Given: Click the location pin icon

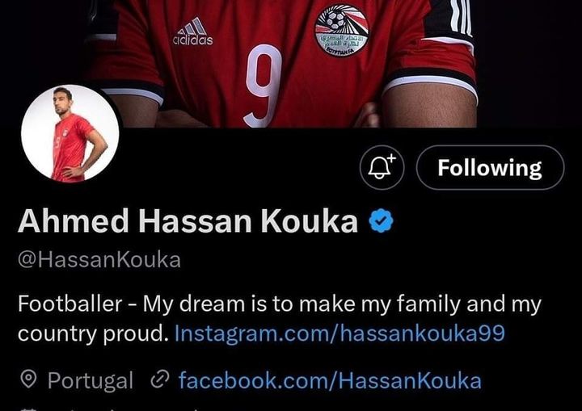Looking at the screenshot, I should coord(28,380).
